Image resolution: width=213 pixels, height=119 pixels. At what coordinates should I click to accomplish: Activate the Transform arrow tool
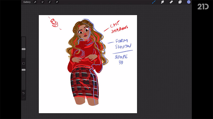pos(57,2)
